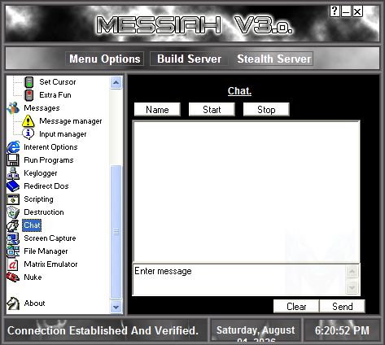This screenshot has height=345, width=385.
Task: Click the knight chess piece icon for About
Action: (x=13, y=304)
